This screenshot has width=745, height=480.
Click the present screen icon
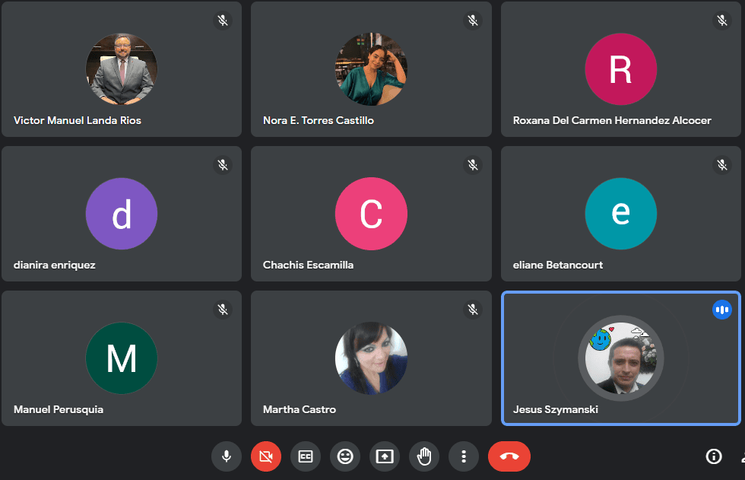(385, 456)
